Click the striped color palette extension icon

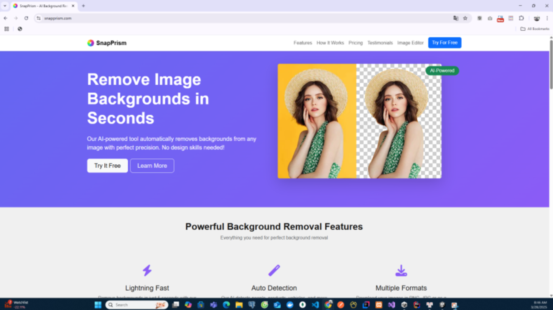(x=511, y=18)
